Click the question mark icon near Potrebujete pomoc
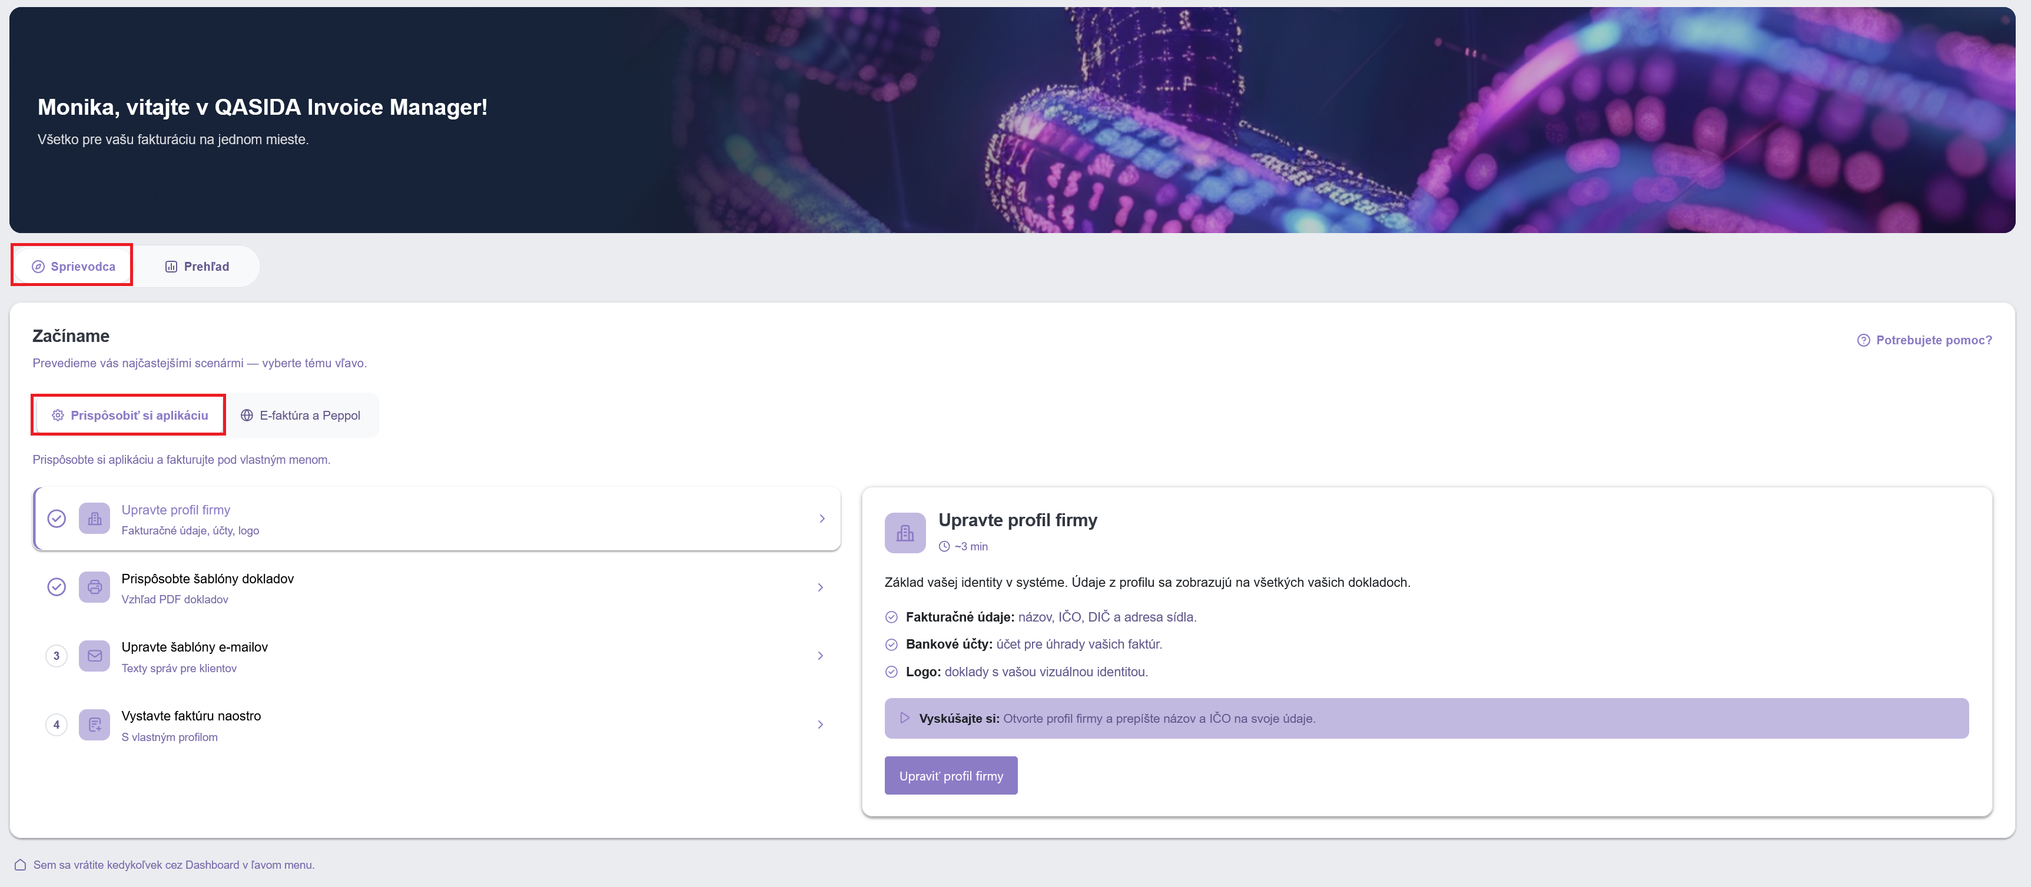This screenshot has width=2031, height=887. pyautogui.click(x=1863, y=341)
